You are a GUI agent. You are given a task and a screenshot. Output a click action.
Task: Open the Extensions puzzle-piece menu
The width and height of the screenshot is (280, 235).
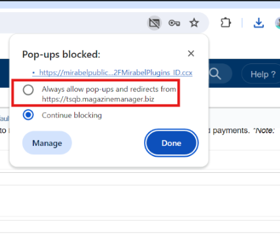[x=226, y=23]
